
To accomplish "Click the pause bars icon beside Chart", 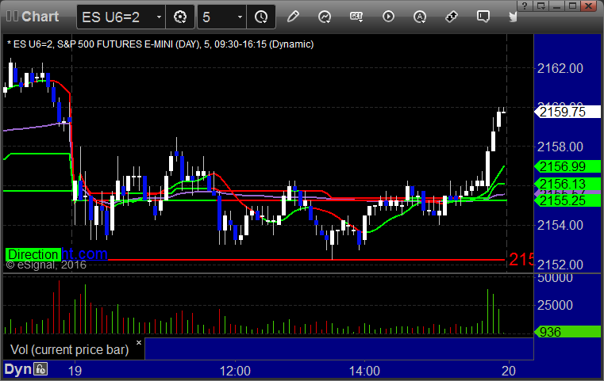I will (x=12, y=16).
